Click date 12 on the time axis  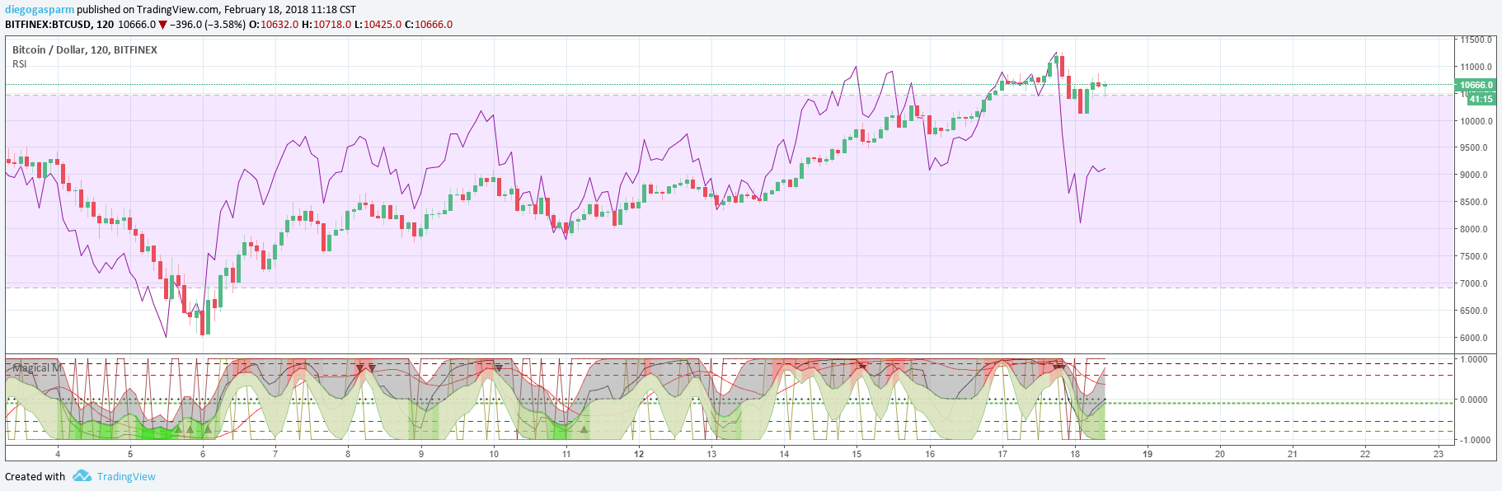click(639, 453)
